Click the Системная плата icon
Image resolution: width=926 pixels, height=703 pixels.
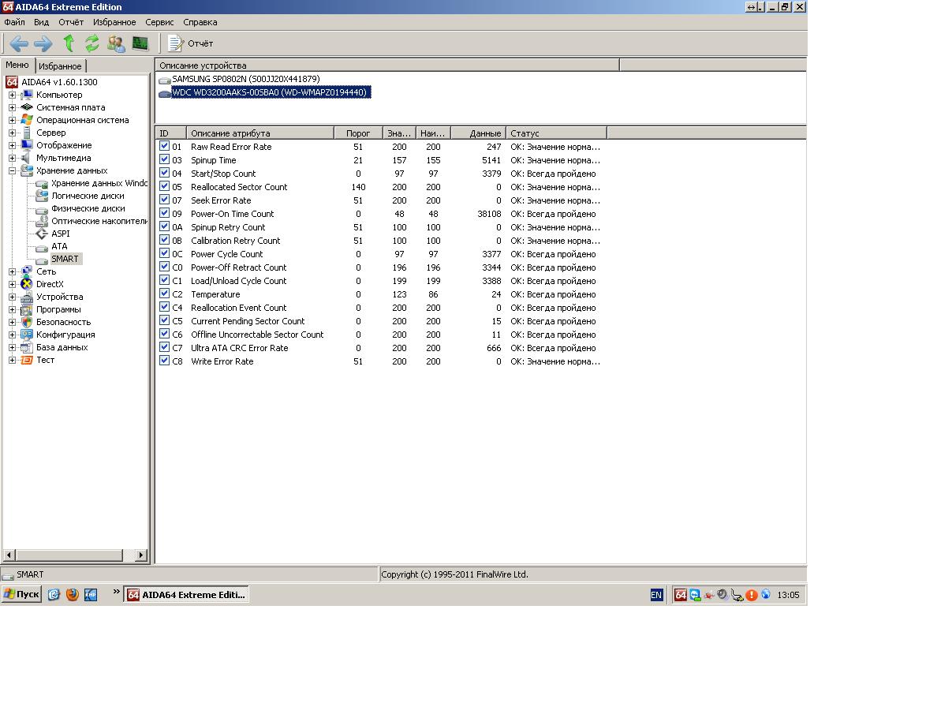(27, 107)
